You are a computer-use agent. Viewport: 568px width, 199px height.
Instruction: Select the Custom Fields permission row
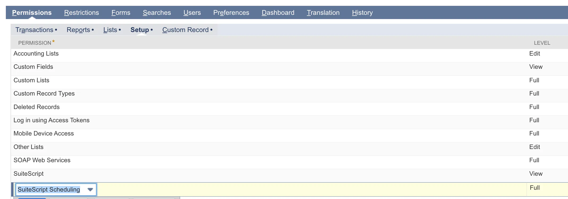pos(289,69)
